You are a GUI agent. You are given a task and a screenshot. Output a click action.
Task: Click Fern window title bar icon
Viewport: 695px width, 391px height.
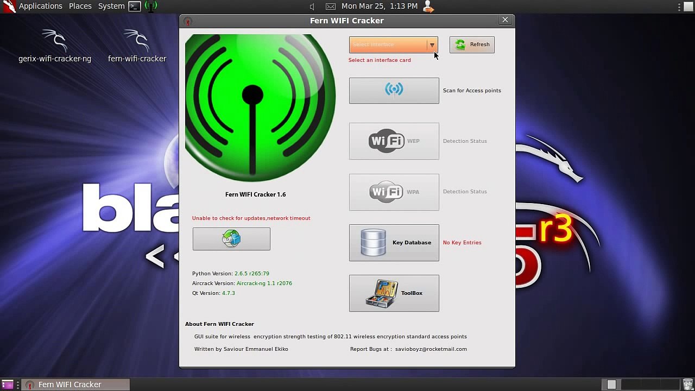[x=188, y=21]
